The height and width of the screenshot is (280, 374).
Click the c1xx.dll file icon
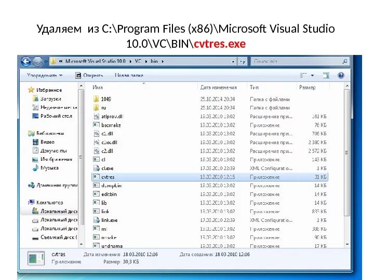tap(96, 143)
